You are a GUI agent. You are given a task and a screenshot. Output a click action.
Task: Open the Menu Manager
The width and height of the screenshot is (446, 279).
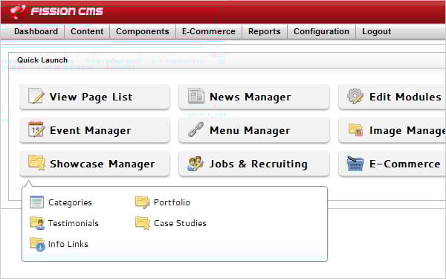pos(254,130)
